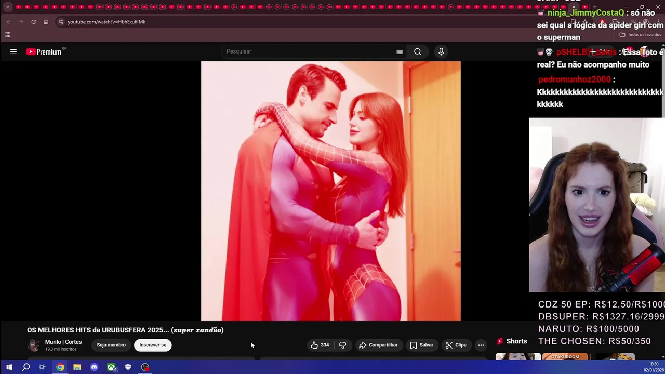The width and height of the screenshot is (665, 374).
Task: Click the search magnifier button
Action: (x=418, y=51)
